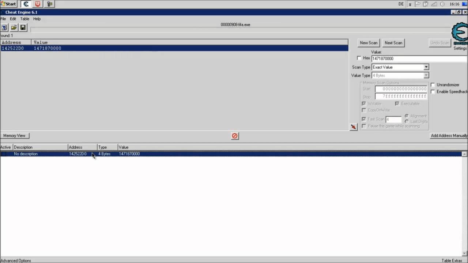Image resolution: width=468 pixels, height=263 pixels.
Task: Click the New Scan button
Action: click(x=369, y=43)
